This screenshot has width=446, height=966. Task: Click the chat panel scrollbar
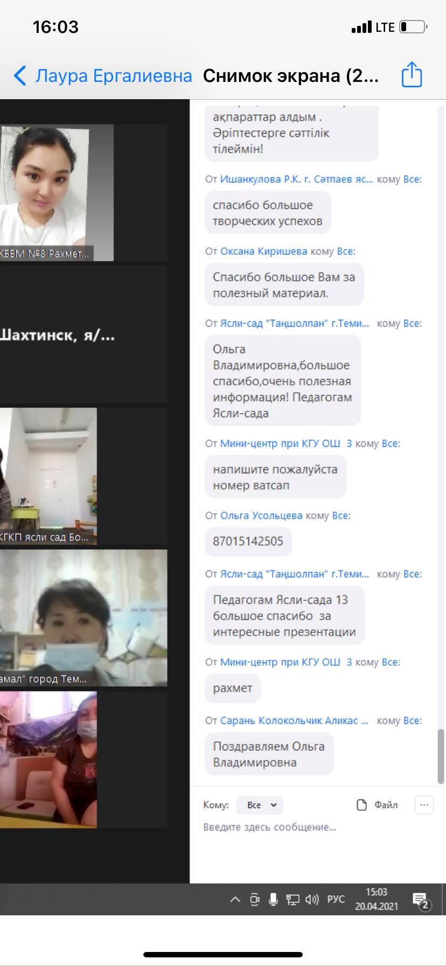click(x=441, y=755)
